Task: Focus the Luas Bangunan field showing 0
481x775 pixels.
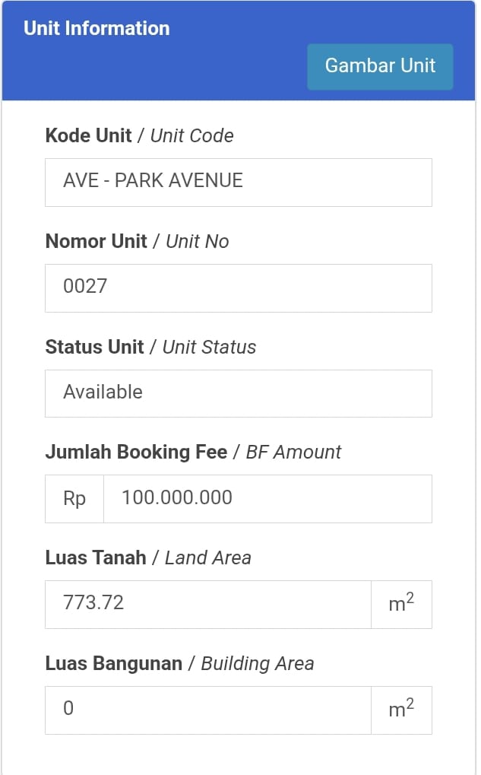Action: tap(207, 710)
